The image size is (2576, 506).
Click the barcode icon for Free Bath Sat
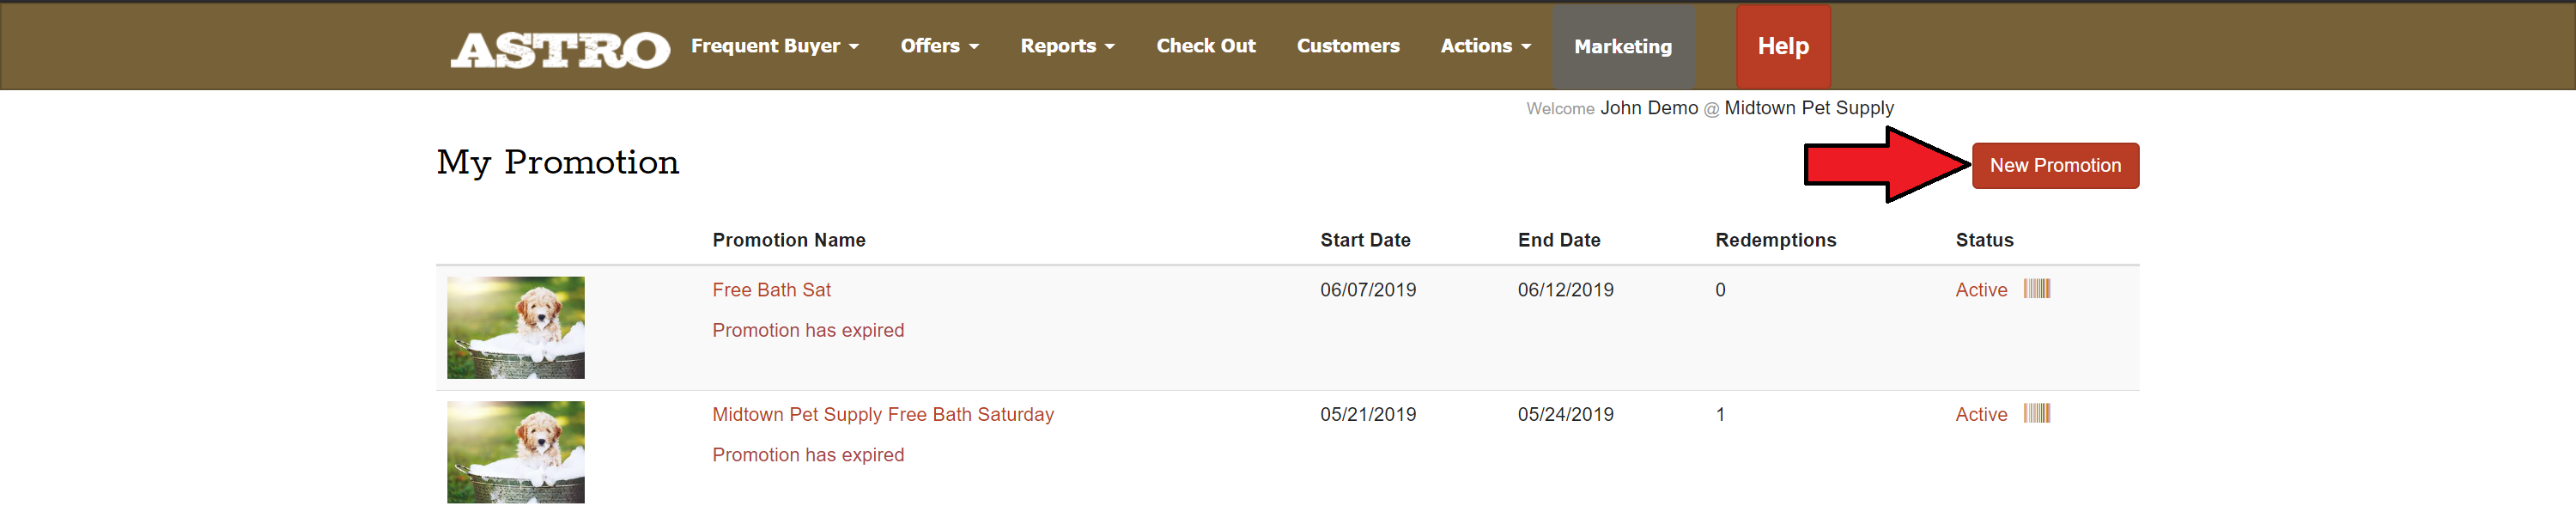2036,289
